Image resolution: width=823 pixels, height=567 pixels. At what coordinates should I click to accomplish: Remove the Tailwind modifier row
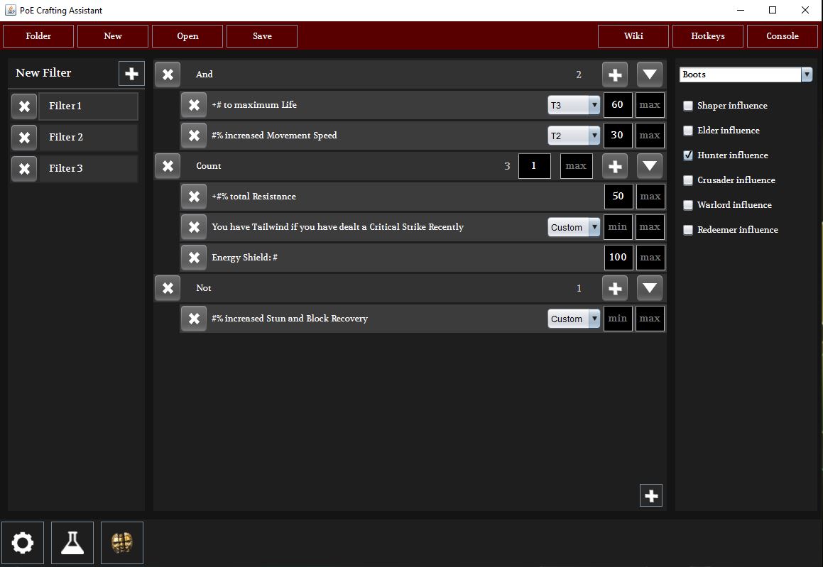[x=194, y=227]
